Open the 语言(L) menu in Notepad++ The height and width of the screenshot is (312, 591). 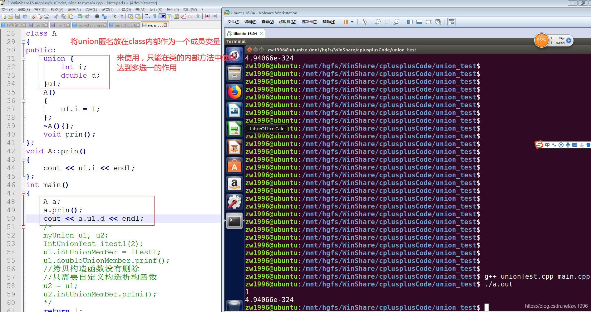tap(91, 9)
